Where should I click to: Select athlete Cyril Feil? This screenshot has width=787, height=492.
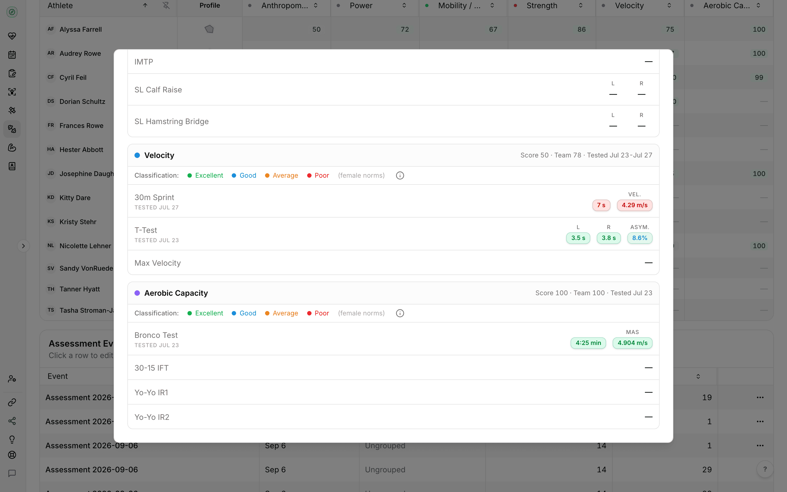(73, 77)
